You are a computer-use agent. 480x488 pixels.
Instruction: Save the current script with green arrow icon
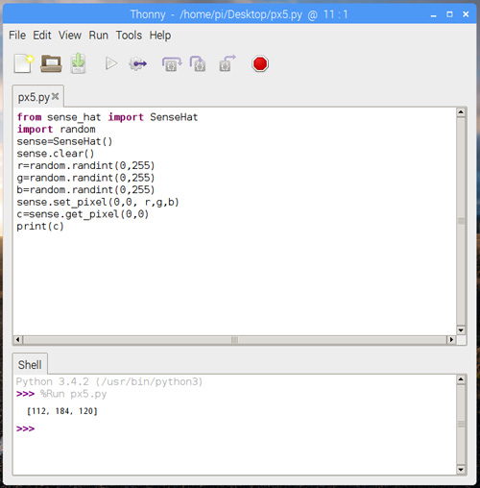(78, 63)
